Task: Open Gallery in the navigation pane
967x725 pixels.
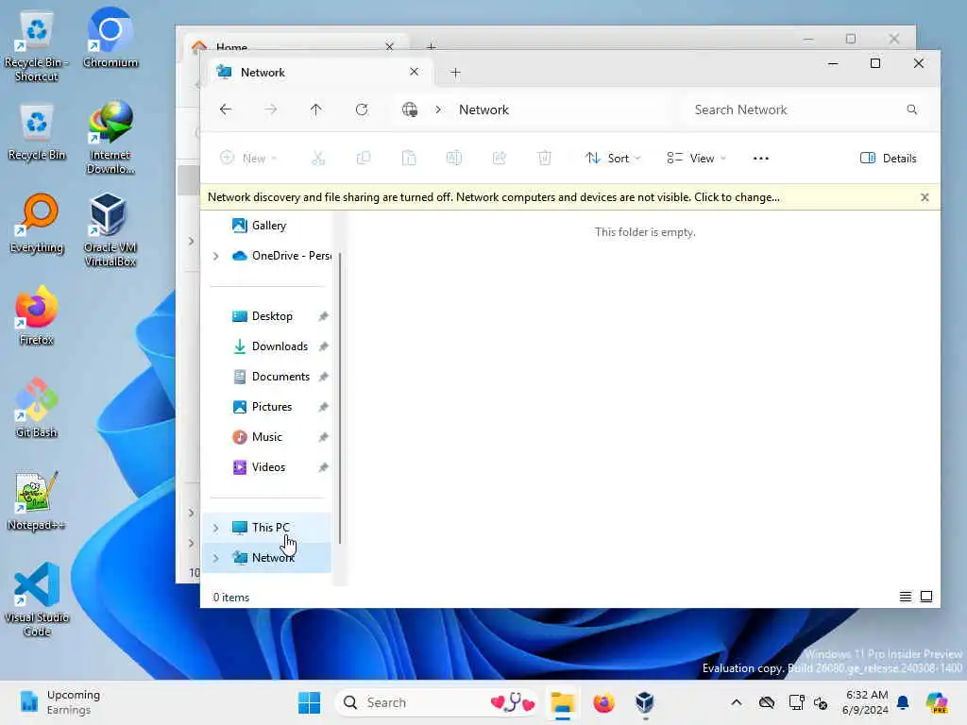Action: click(x=268, y=226)
